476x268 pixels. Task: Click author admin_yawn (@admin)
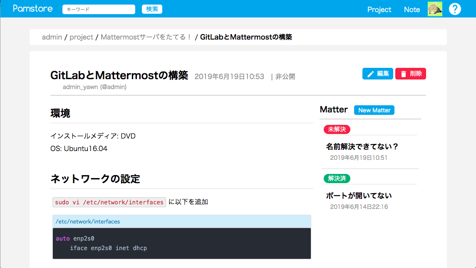pos(95,87)
